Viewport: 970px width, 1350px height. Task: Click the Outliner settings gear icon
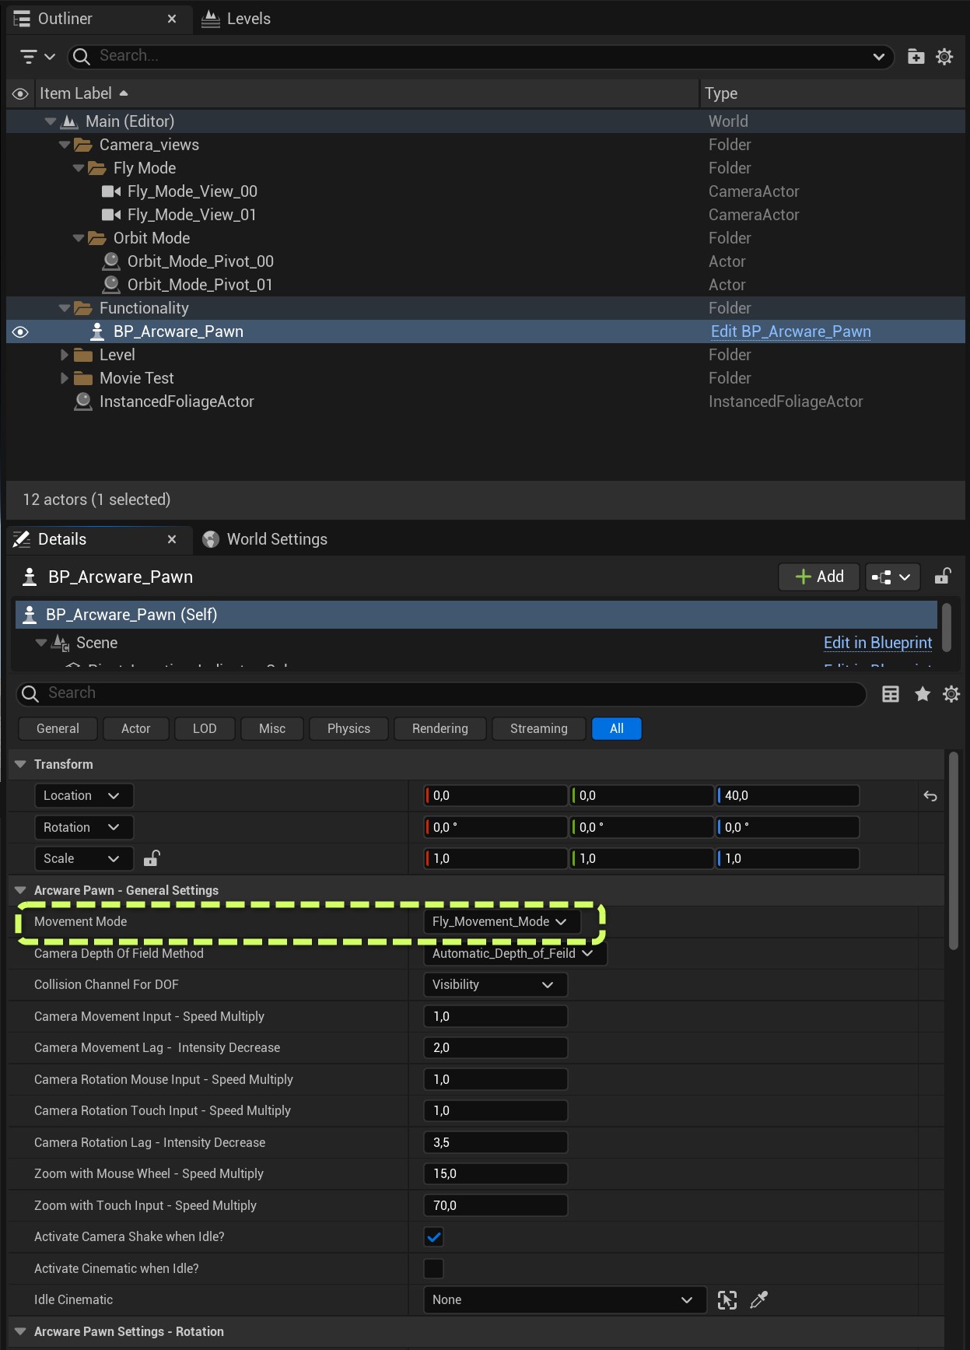[944, 57]
